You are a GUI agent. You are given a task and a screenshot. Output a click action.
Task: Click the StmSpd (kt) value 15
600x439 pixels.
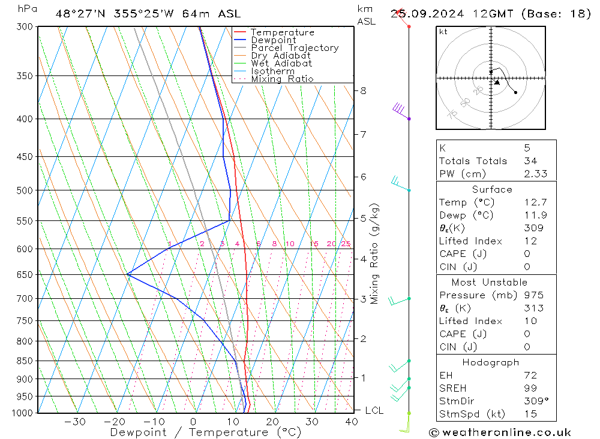point(531,414)
